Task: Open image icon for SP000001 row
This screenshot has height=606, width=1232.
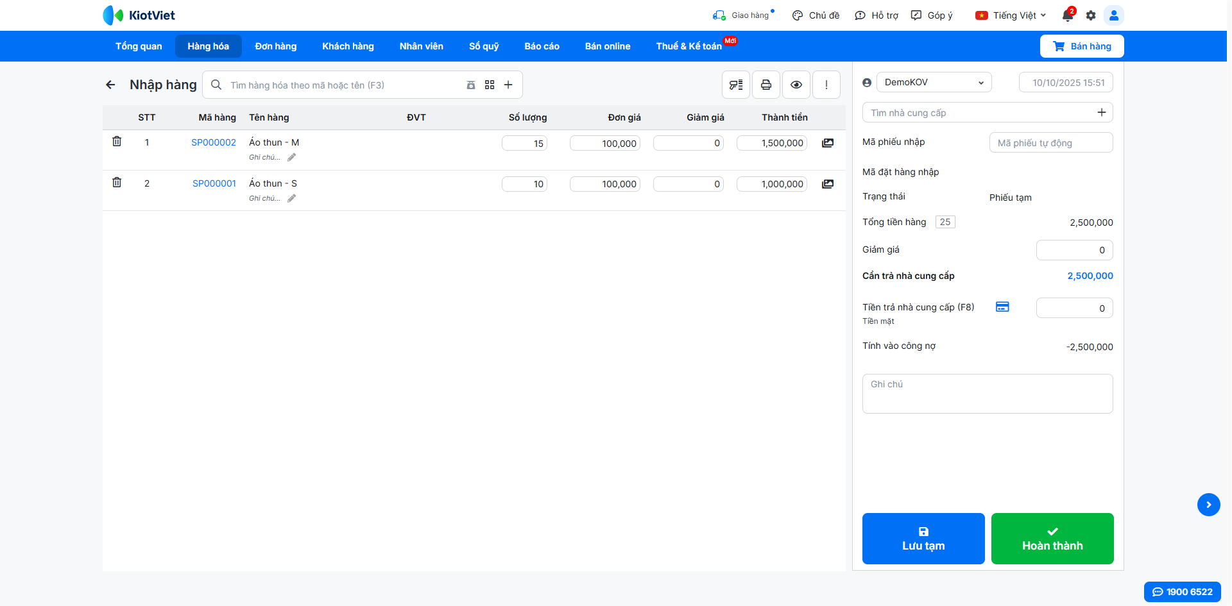Action: tap(828, 184)
